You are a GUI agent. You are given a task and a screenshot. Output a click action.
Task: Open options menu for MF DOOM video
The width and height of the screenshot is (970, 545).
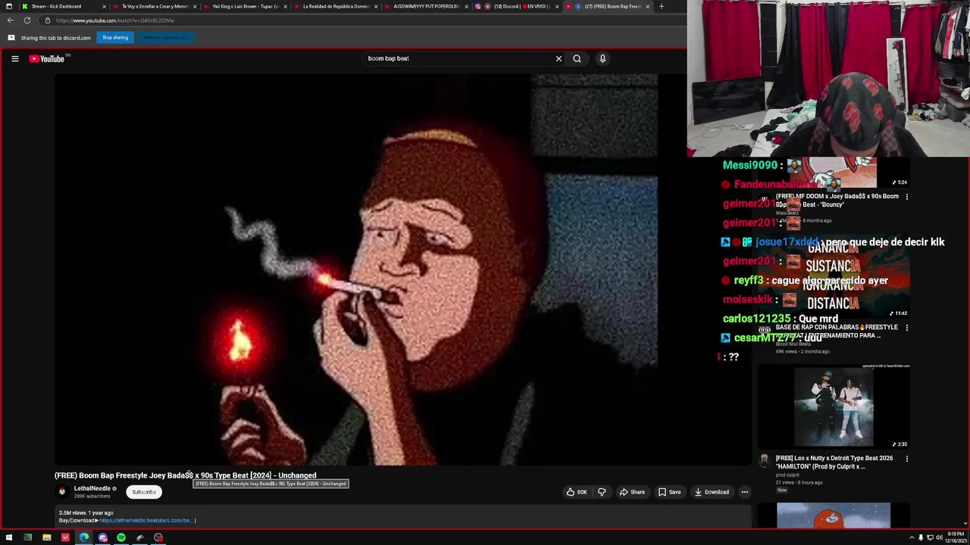[x=906, y=197]
